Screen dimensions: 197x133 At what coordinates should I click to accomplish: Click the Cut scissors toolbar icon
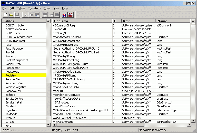tap(25, 15)
